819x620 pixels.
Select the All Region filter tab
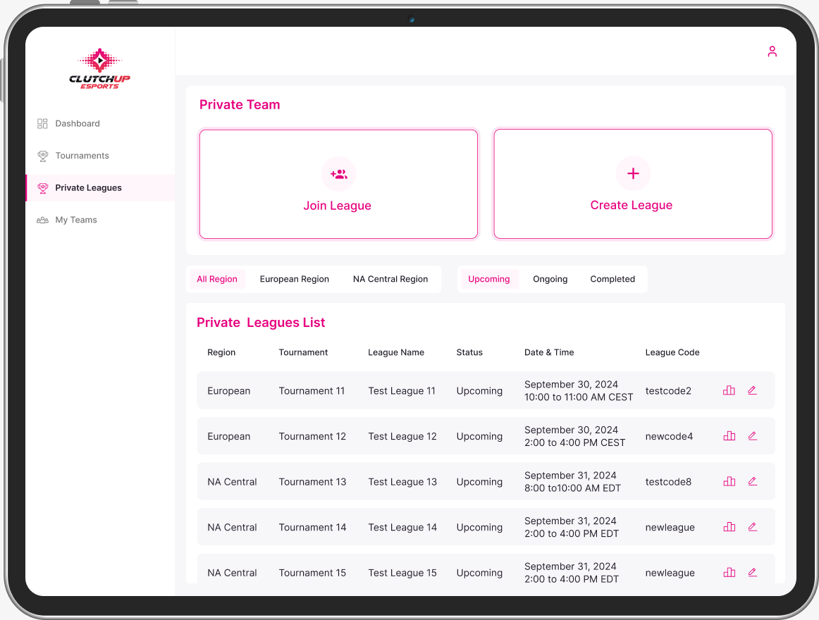(x=217, y=279)
